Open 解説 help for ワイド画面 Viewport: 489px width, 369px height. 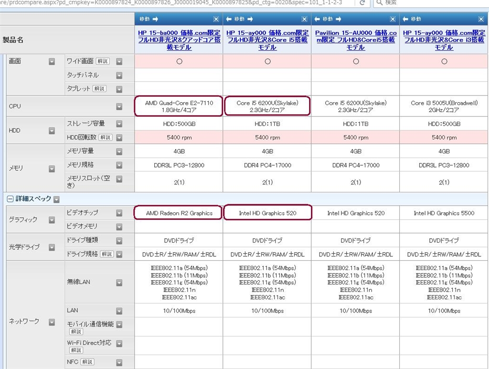point(102,62)
